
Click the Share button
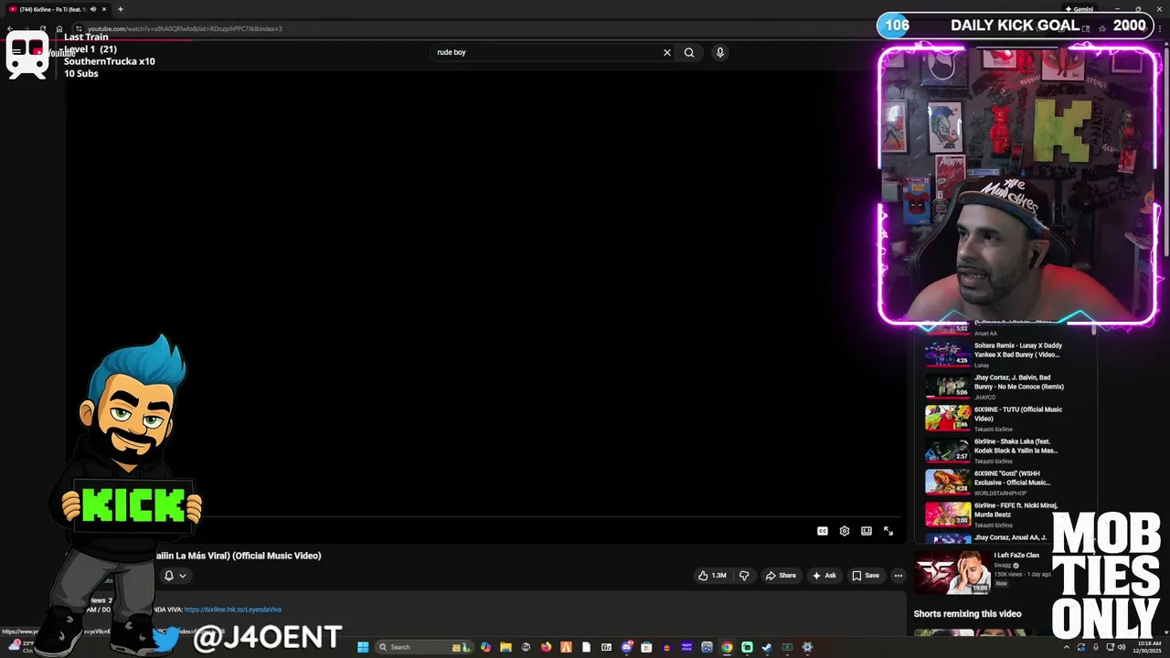(x=780, y=576)
